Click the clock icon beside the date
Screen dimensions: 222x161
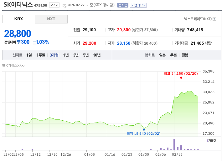coord(65,6)
